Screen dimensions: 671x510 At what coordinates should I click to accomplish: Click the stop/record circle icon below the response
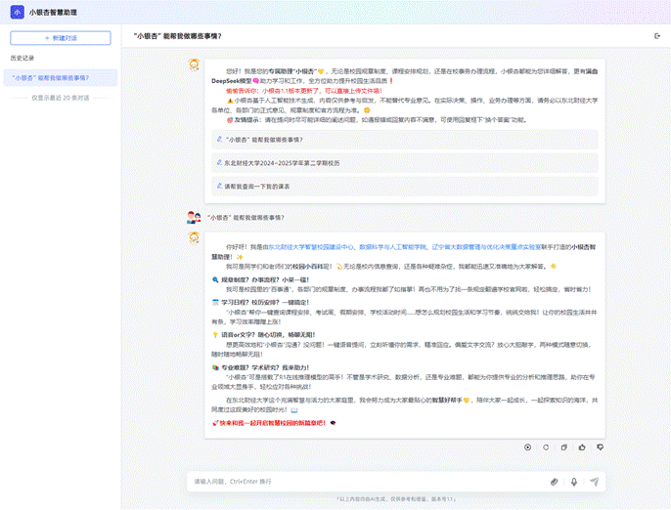tap(527, 446)
